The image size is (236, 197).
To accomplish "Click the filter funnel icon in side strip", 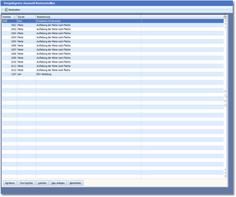I will click(225, 106).
